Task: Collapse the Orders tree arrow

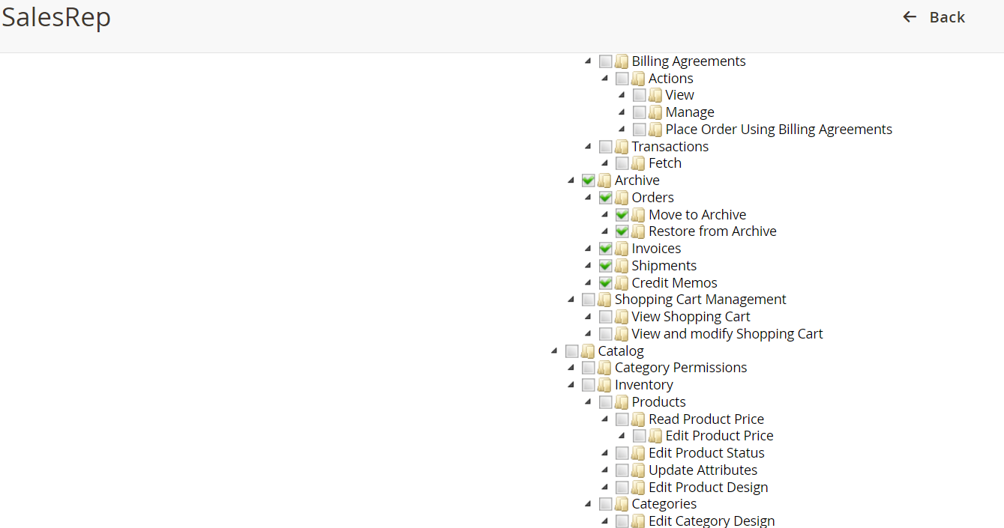Action: coord(588,197)
